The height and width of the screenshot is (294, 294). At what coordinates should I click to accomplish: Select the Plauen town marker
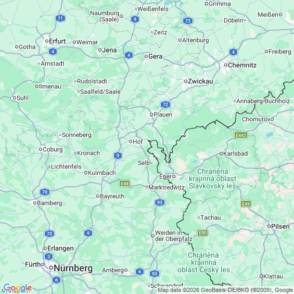[x=151, y=114]
